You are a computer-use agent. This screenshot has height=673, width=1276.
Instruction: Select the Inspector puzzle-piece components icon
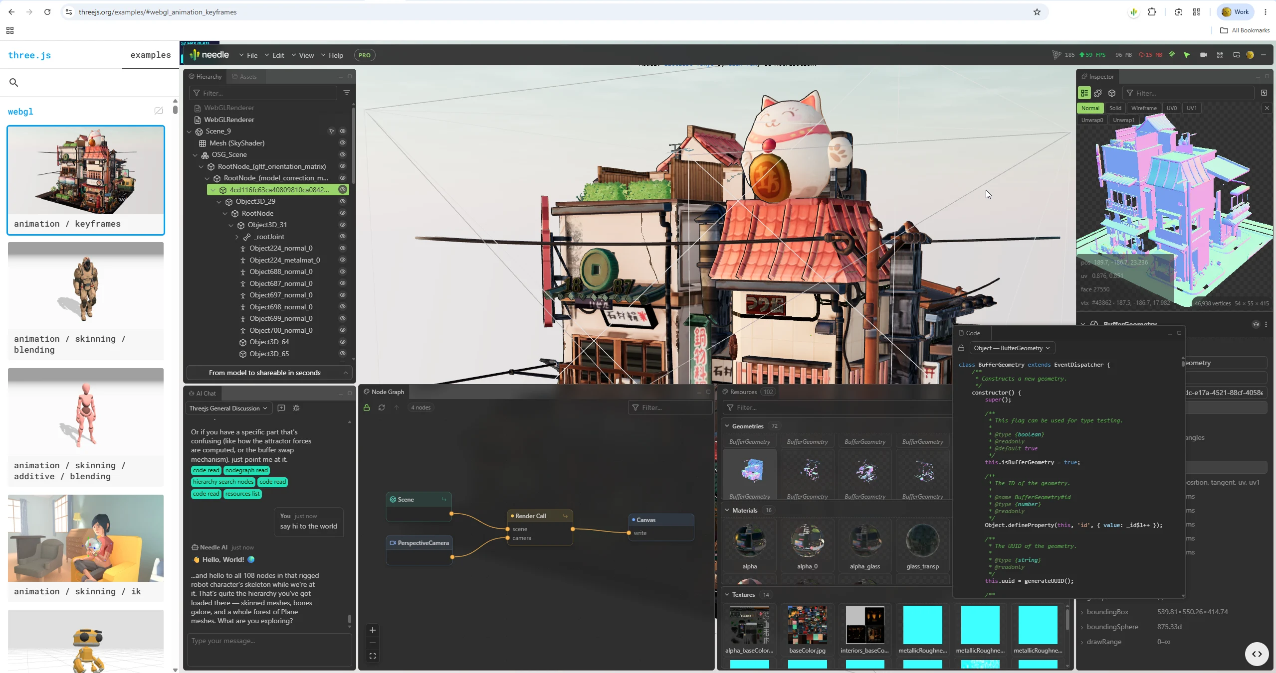point(1098,93)
